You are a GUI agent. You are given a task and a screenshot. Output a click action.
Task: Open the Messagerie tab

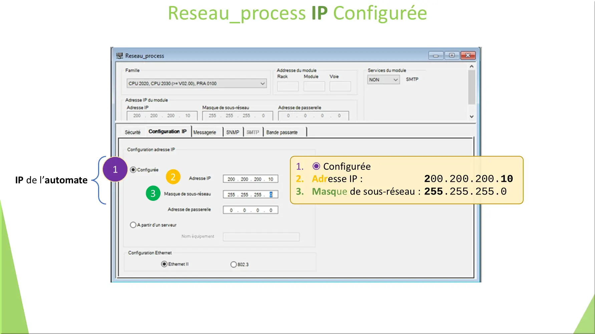pos(206,132)
